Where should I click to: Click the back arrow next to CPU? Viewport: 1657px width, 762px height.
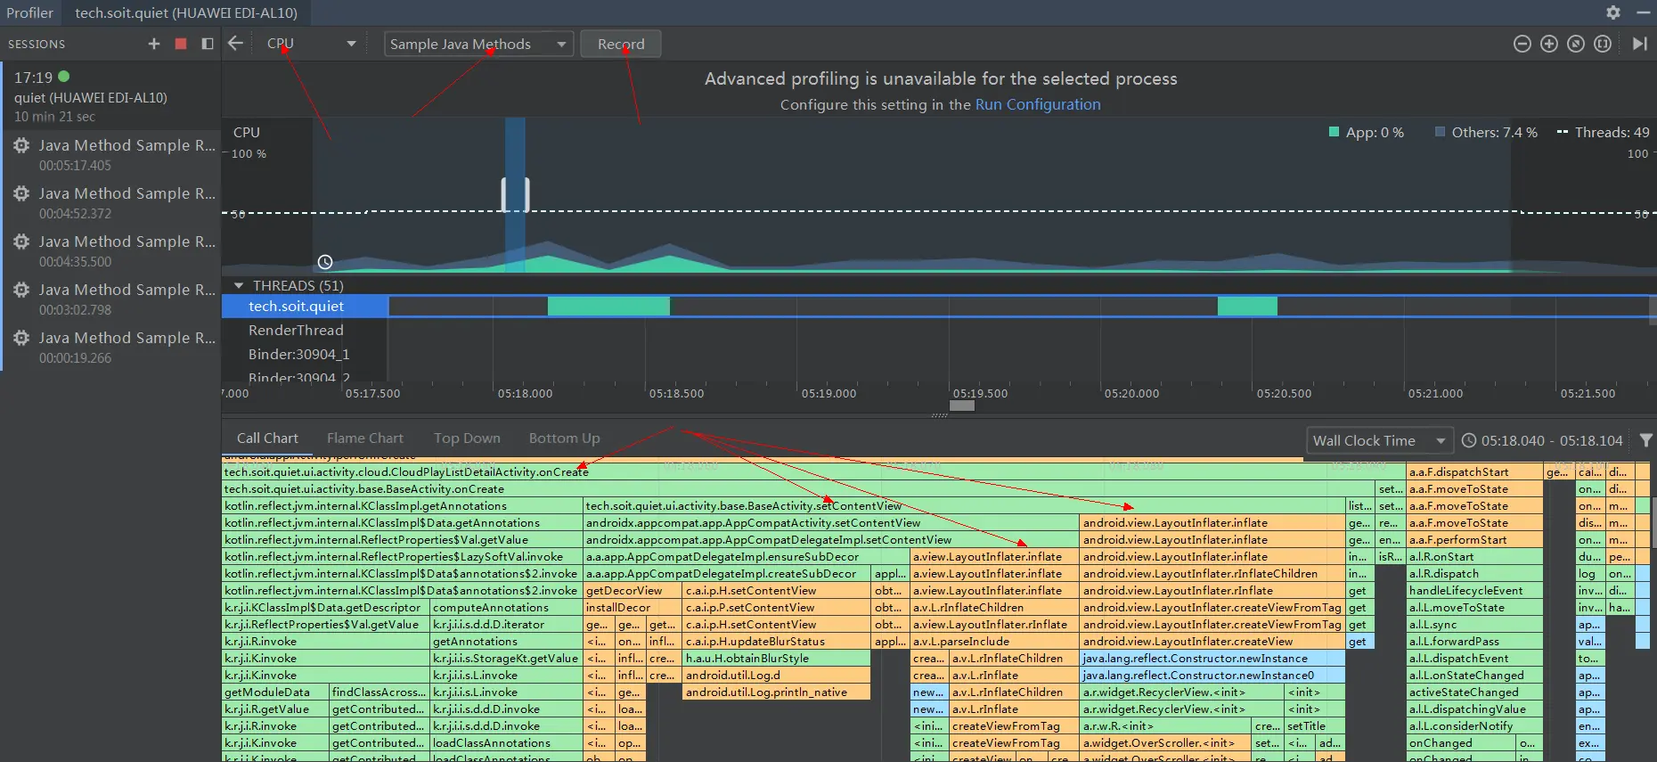click(x=235, y=44)
